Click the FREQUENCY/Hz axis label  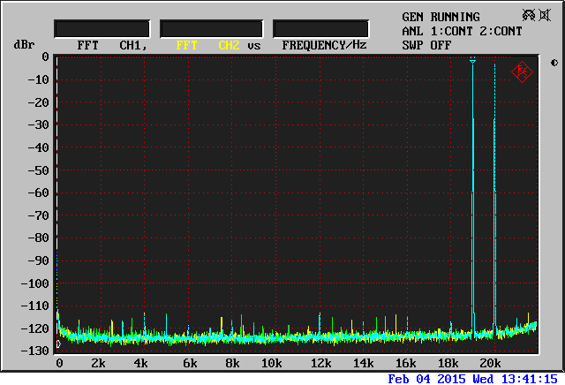[324, 44]
